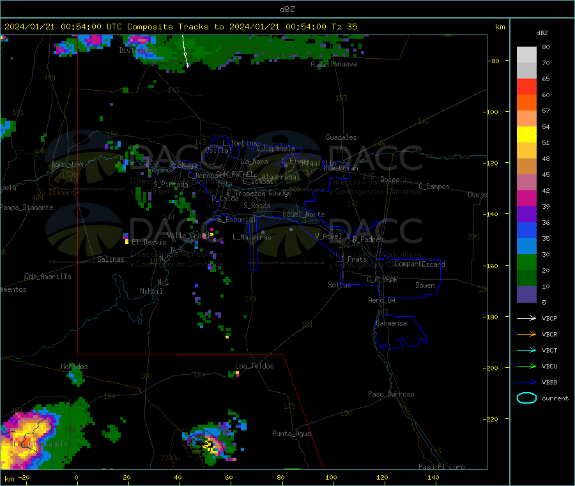575x486 pixels.
Task: Click the 'Carmensa' map label
Action: tap(391, 323)
